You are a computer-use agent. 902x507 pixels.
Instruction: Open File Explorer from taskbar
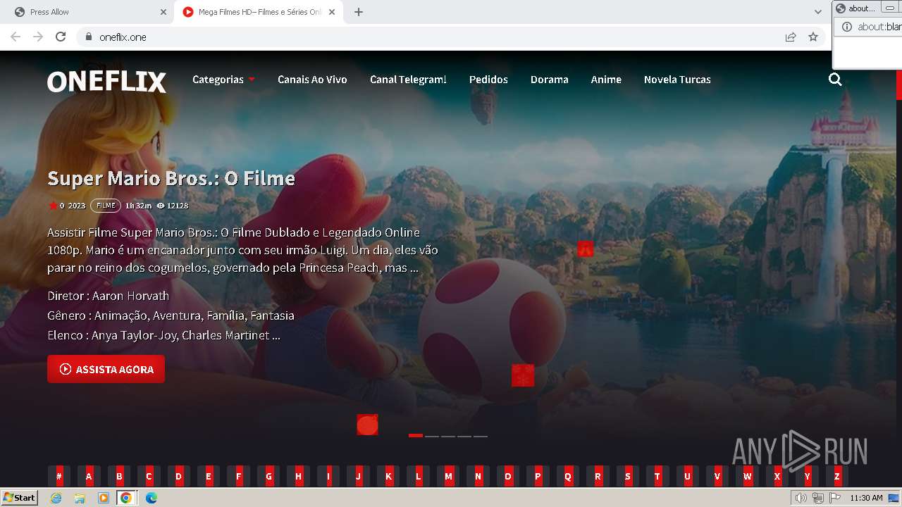point(80,498)
